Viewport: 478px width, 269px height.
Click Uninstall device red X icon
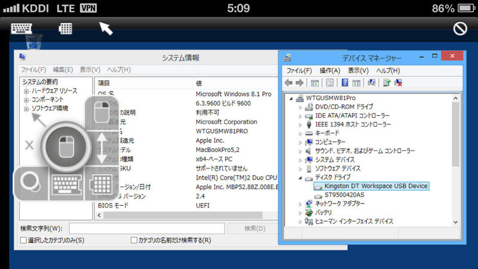tap(398, 83)
